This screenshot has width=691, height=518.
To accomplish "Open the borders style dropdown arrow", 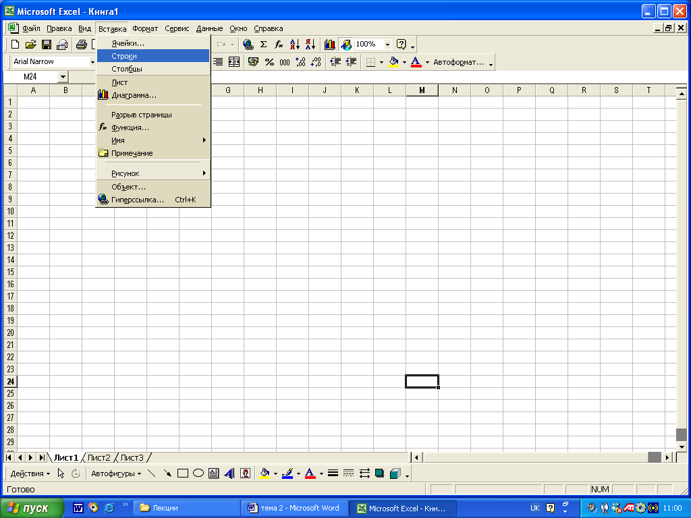I will coord(381,63).
